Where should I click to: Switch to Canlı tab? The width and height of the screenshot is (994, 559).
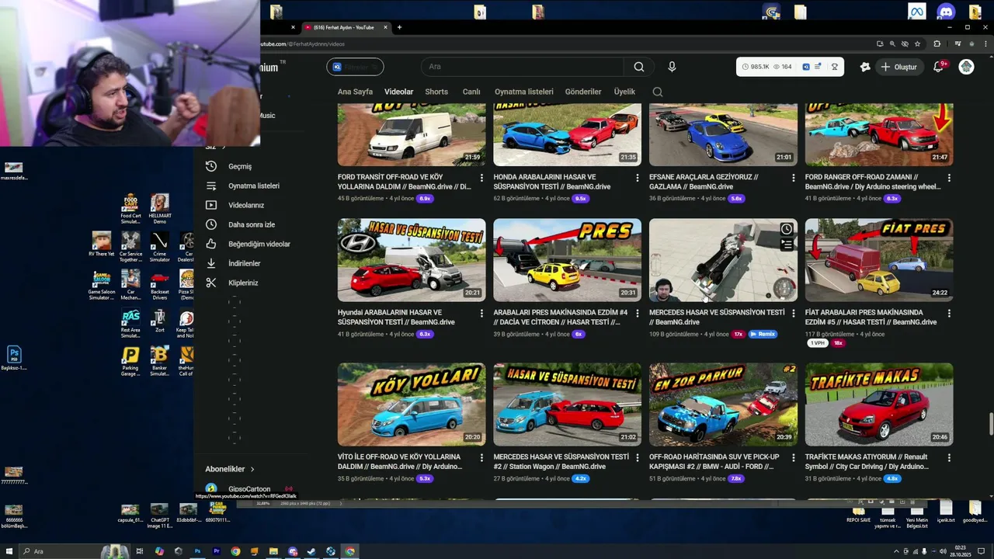click(471, 92)
